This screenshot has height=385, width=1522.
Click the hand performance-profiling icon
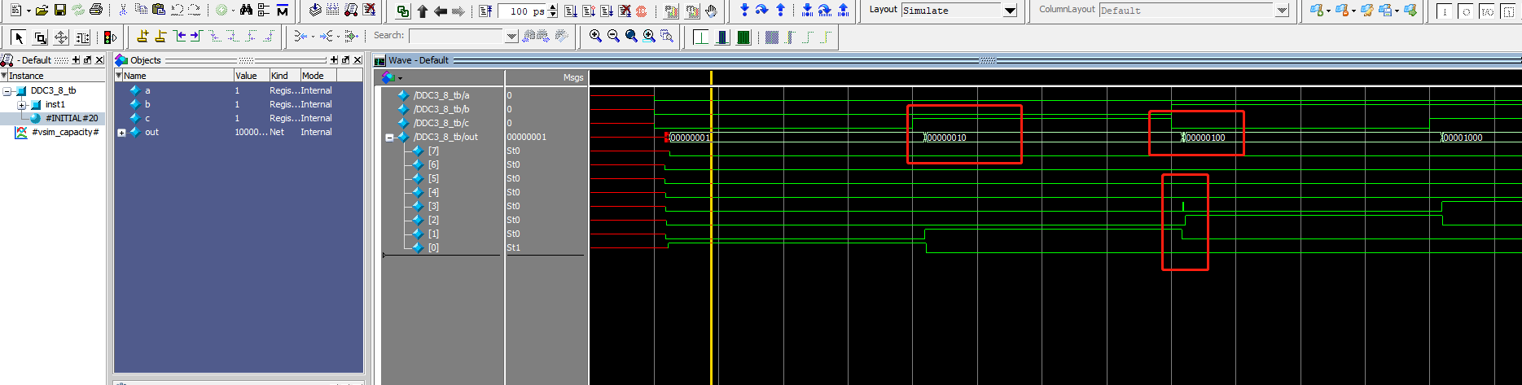pos(711,11)
